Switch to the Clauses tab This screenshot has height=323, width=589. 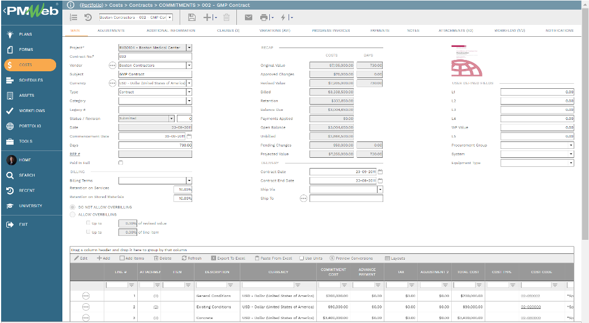(228, 31)
